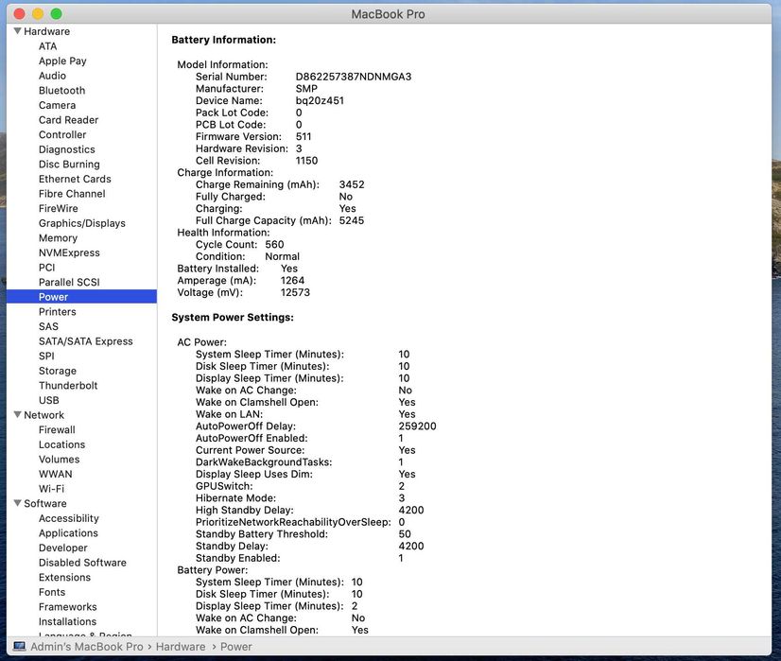Select Firewall under Network
Screen dimensions: 781x661
[x=57, y=429]
